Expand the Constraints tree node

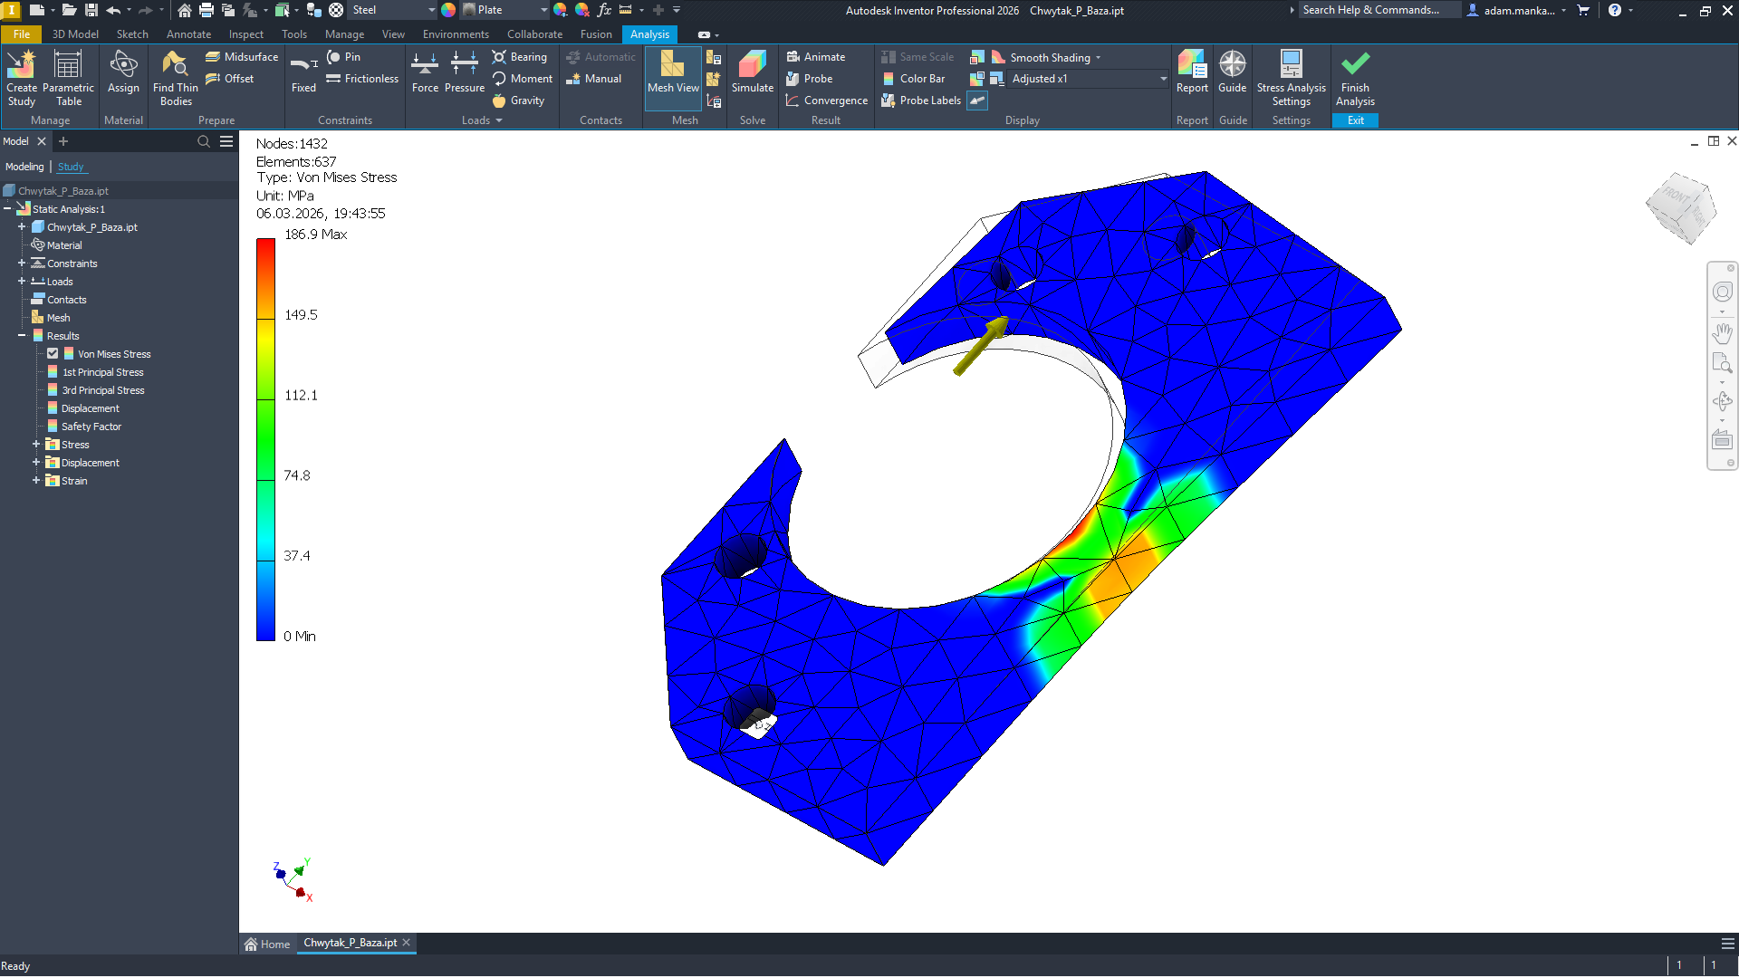coord(22,264)
